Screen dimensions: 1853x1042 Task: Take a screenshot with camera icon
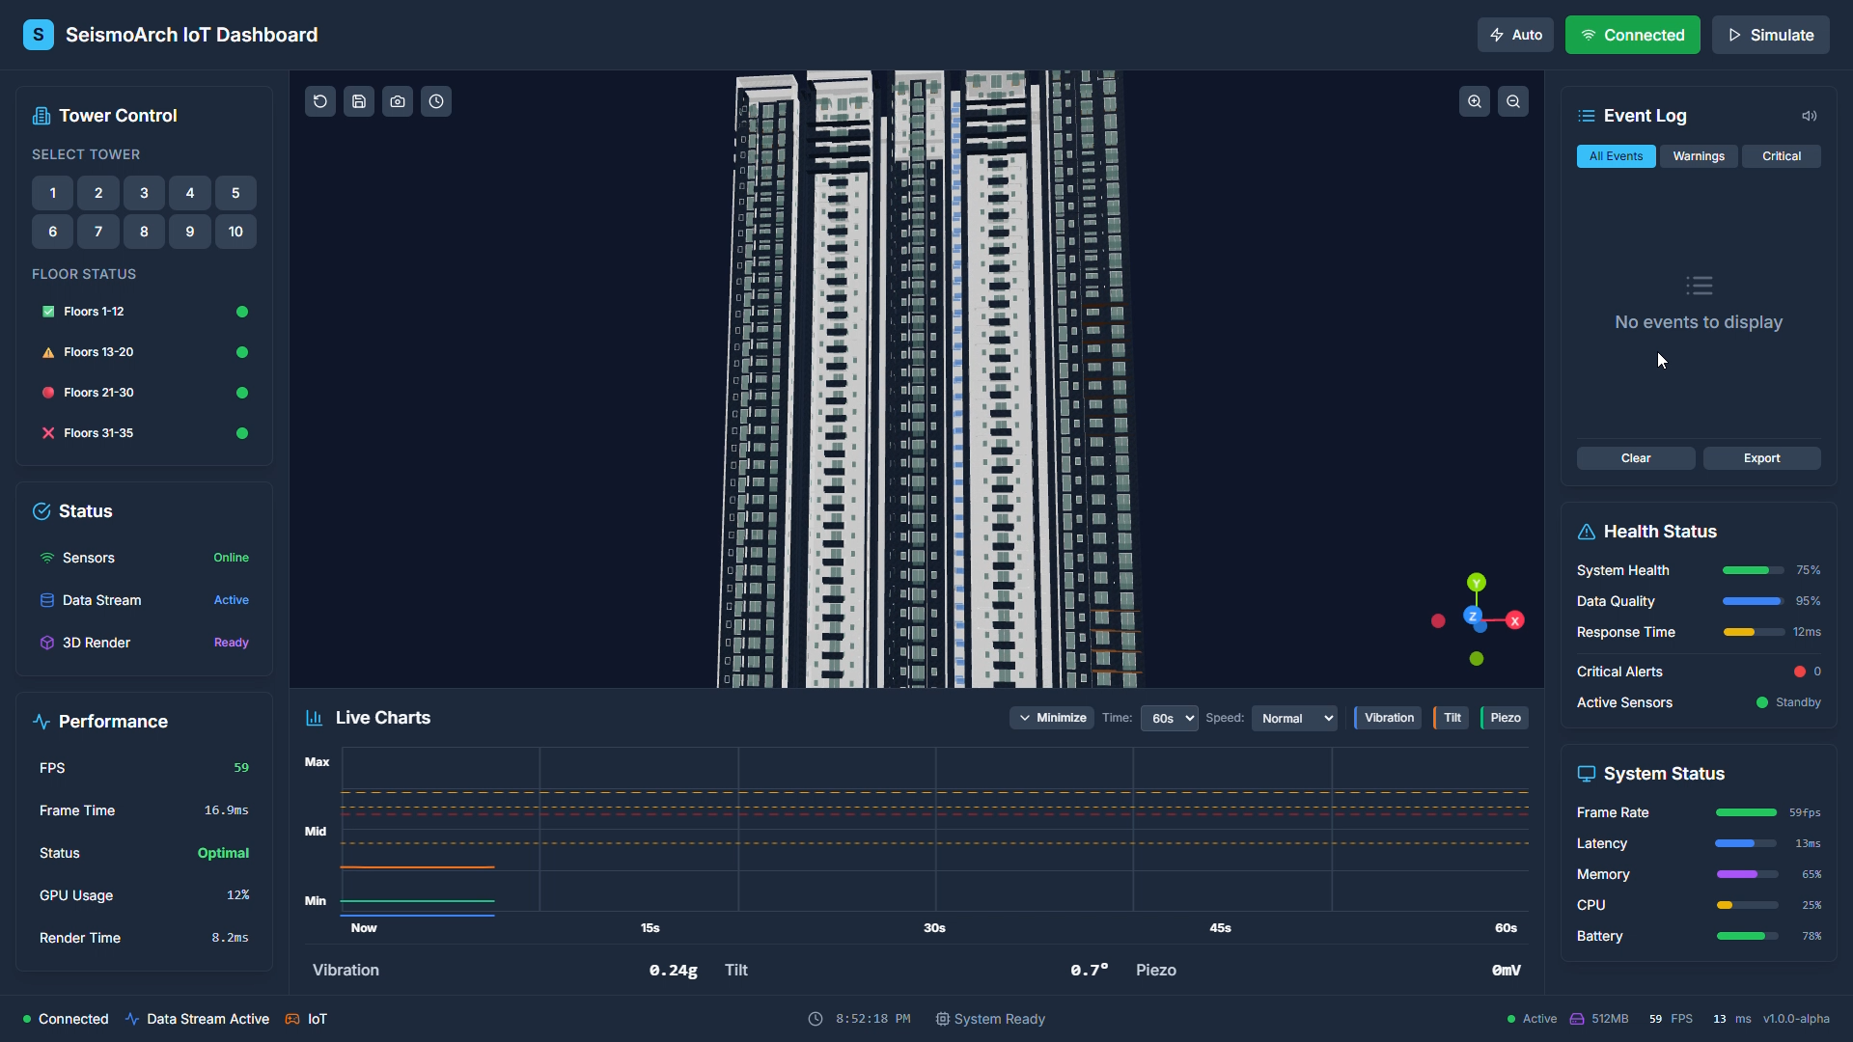pos(398,101)
